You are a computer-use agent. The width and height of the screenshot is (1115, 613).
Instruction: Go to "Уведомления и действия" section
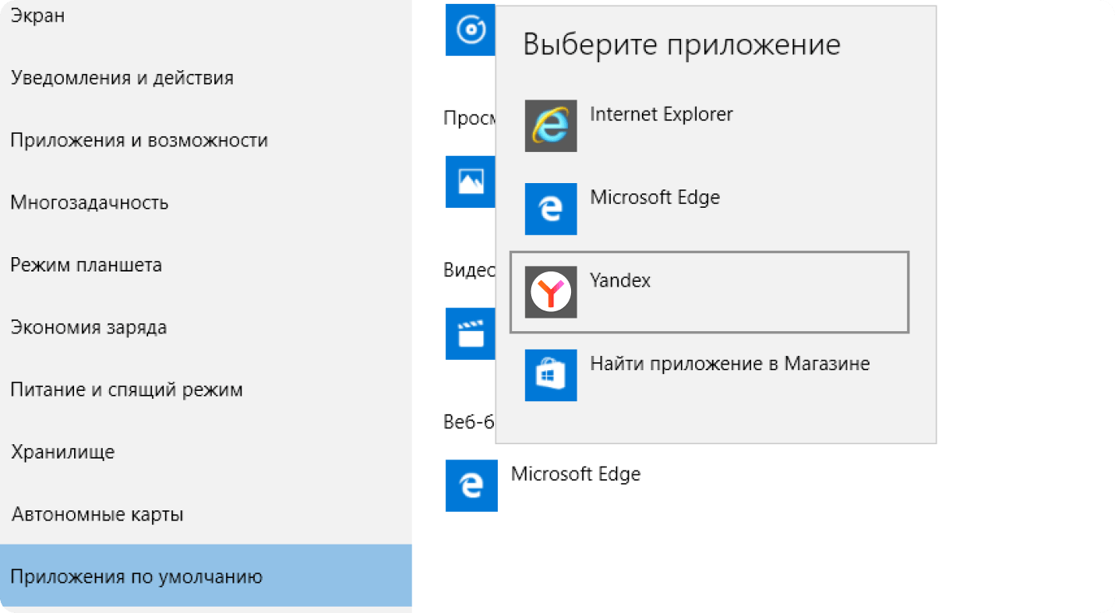[122, 78]
